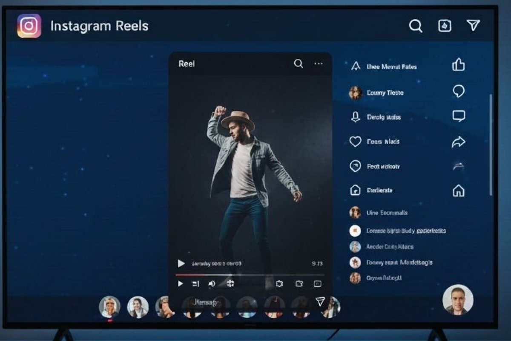Click the Instagram Reels title text
The image size is (511, 341).
[x=99, y=26]
